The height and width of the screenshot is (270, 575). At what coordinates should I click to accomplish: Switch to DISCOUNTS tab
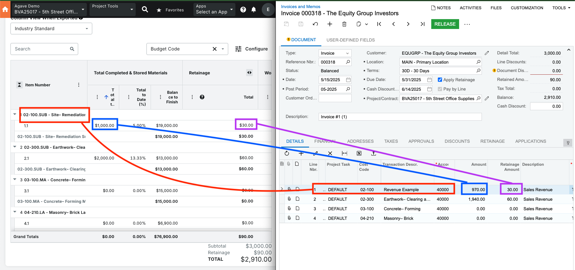click(457, 141)
